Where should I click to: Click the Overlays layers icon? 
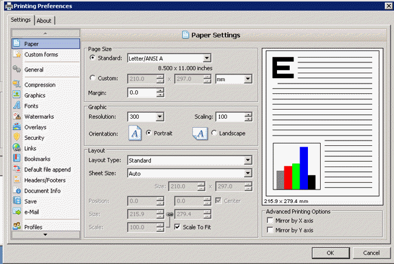(x=16, y=127)
